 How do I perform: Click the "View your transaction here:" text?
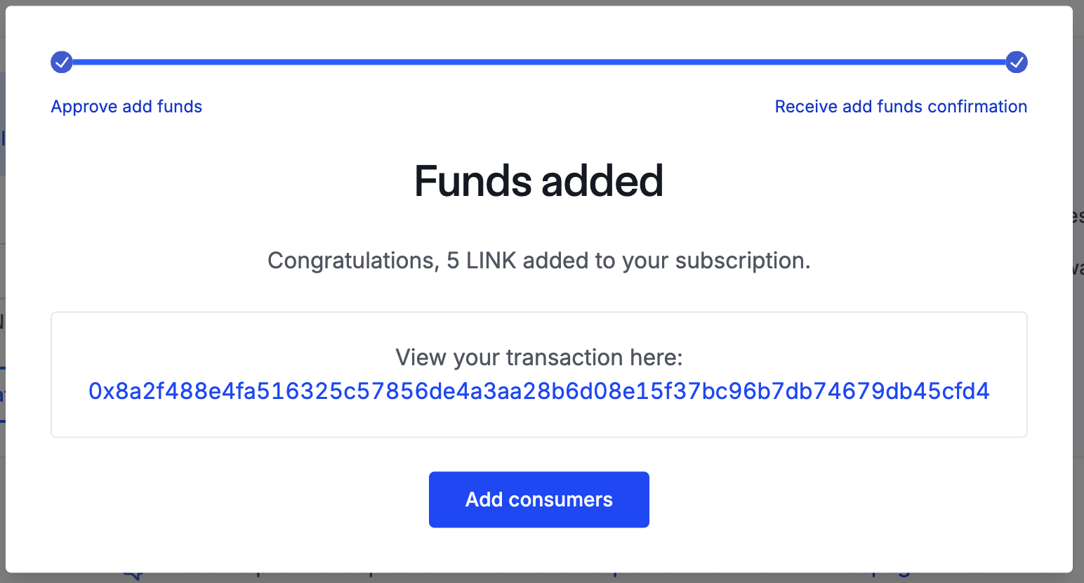pos(538,358)
